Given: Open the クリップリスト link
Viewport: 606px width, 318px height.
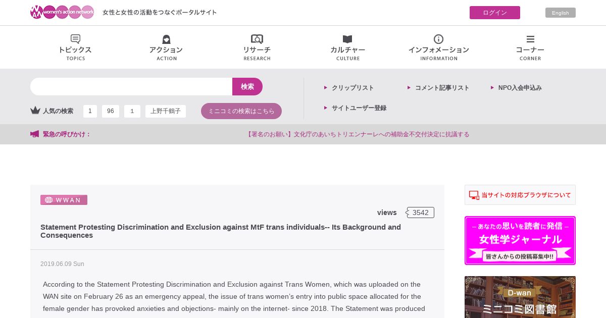Looking at the screenshot, I should pyautogui.click(x=352, y=88).
